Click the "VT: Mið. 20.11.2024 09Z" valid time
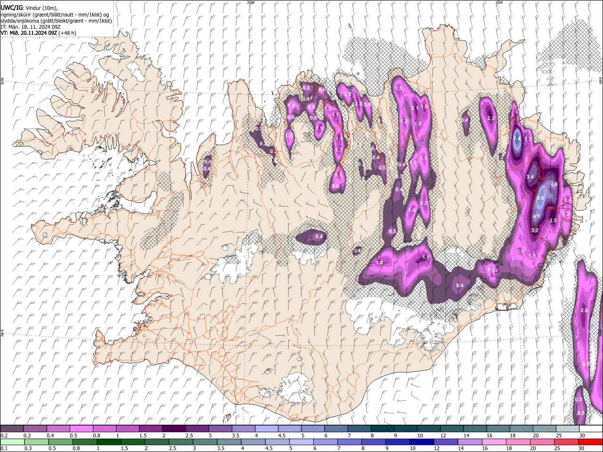 click(28, 33)
